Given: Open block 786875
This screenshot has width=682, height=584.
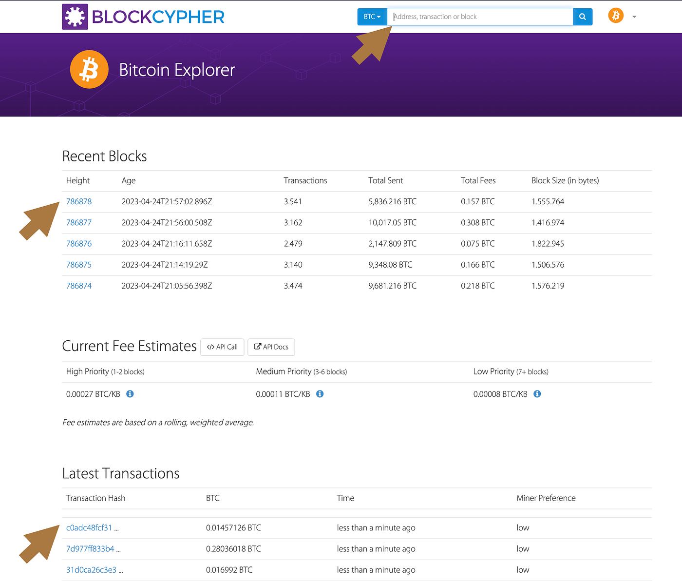Looking at the screenshot, I should [x=79, y=265].
